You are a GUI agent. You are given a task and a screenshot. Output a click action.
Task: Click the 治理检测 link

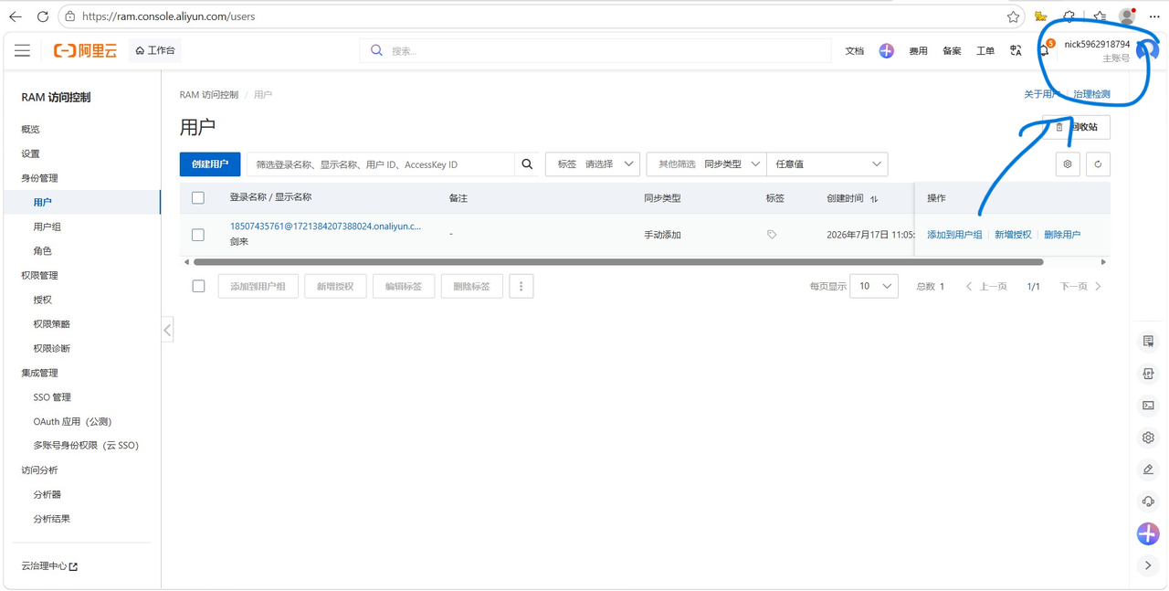pos(1091,95)
